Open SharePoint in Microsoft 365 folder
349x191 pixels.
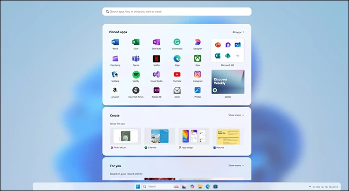[228, 56]
